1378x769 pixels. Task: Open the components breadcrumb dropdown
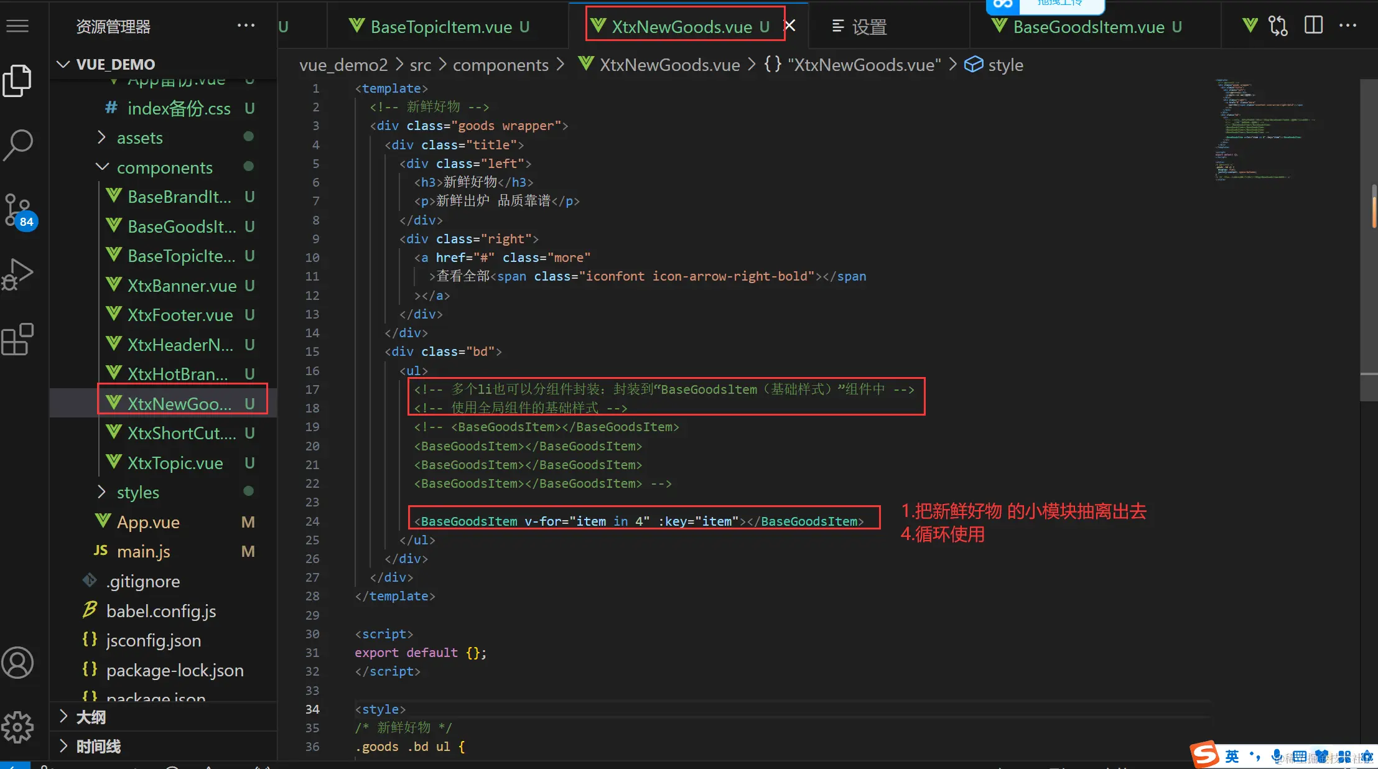point(501,65)
